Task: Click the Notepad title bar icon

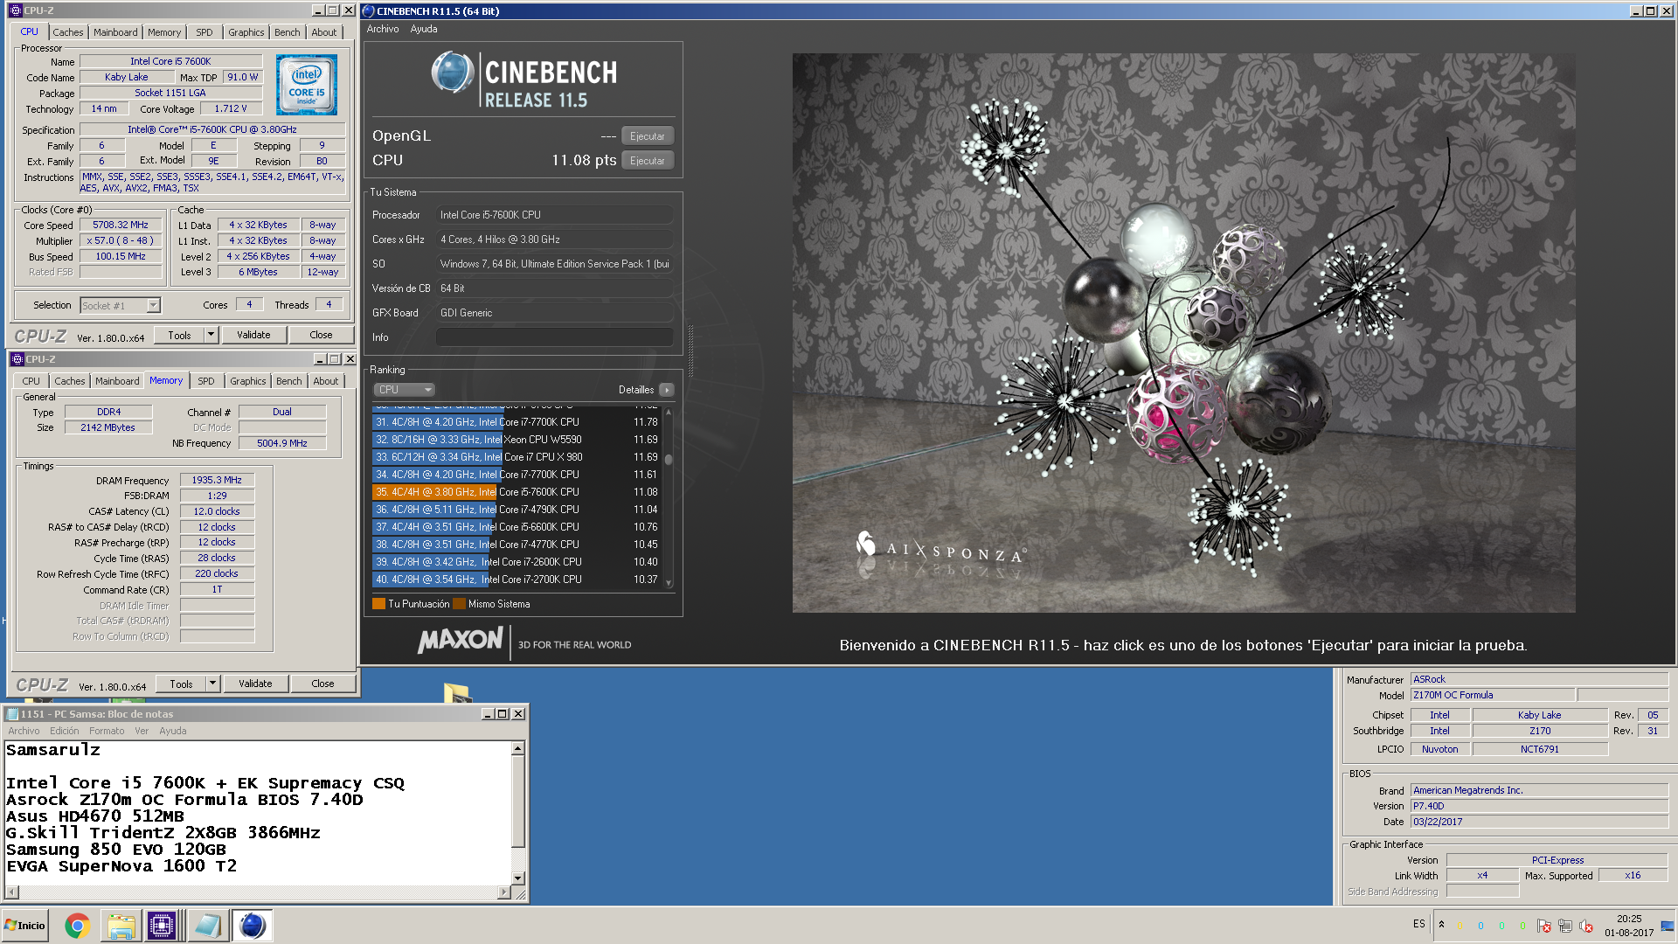Action: coord(12,714)
